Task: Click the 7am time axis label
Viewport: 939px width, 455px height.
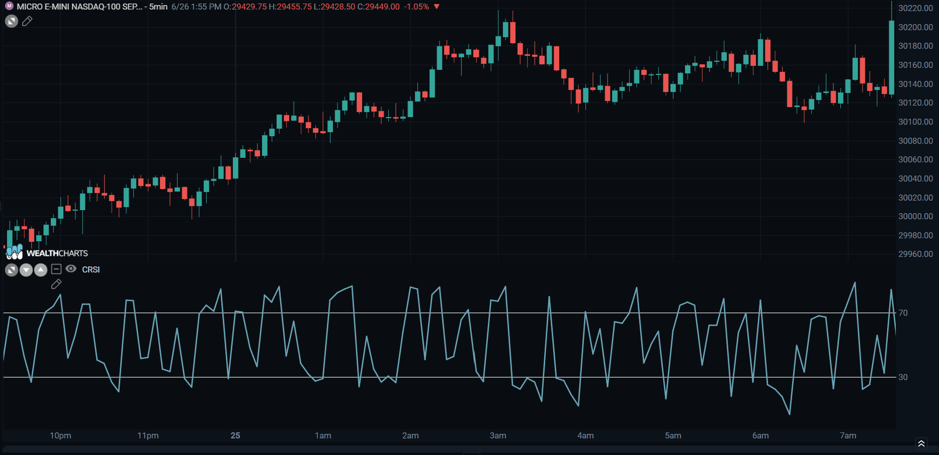Action: pyautogui.click(x=848, y=435)
